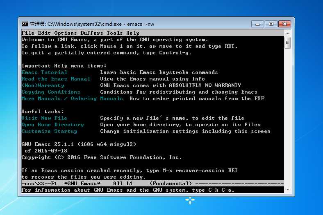This screenshot has height=215, width=323.
Task: Click the 'To follow a link, click Mouse-1' line
Action: (x=130, y=46)
